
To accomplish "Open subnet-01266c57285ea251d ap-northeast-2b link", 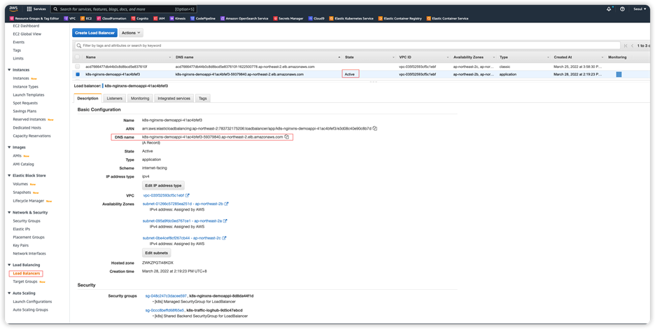I will coord(183,204).
